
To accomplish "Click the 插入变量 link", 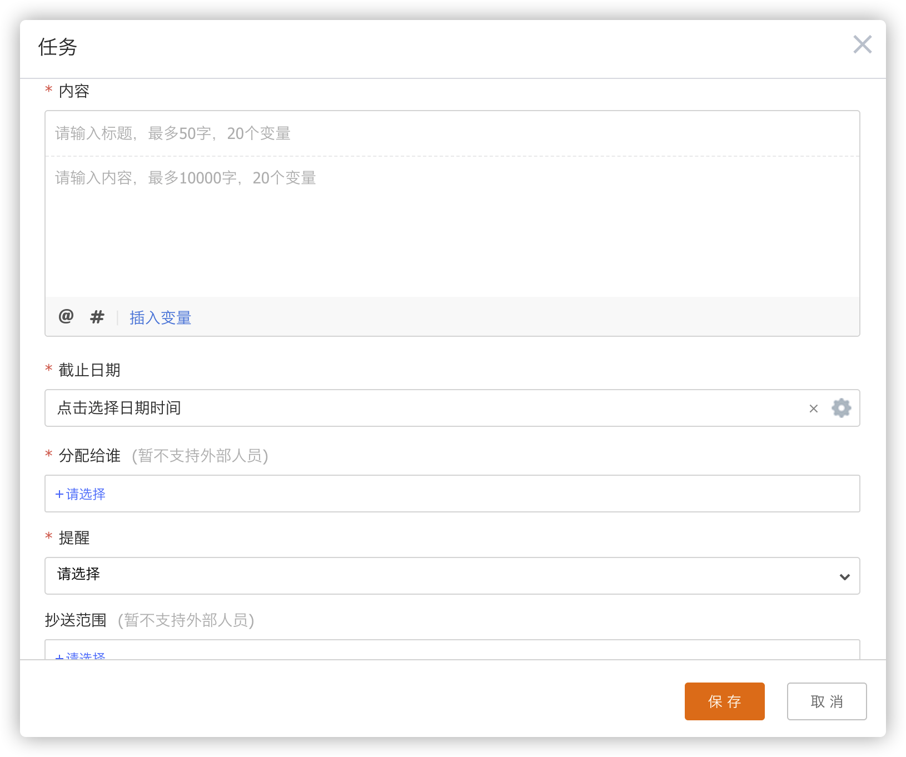I will tap(160, 318).
